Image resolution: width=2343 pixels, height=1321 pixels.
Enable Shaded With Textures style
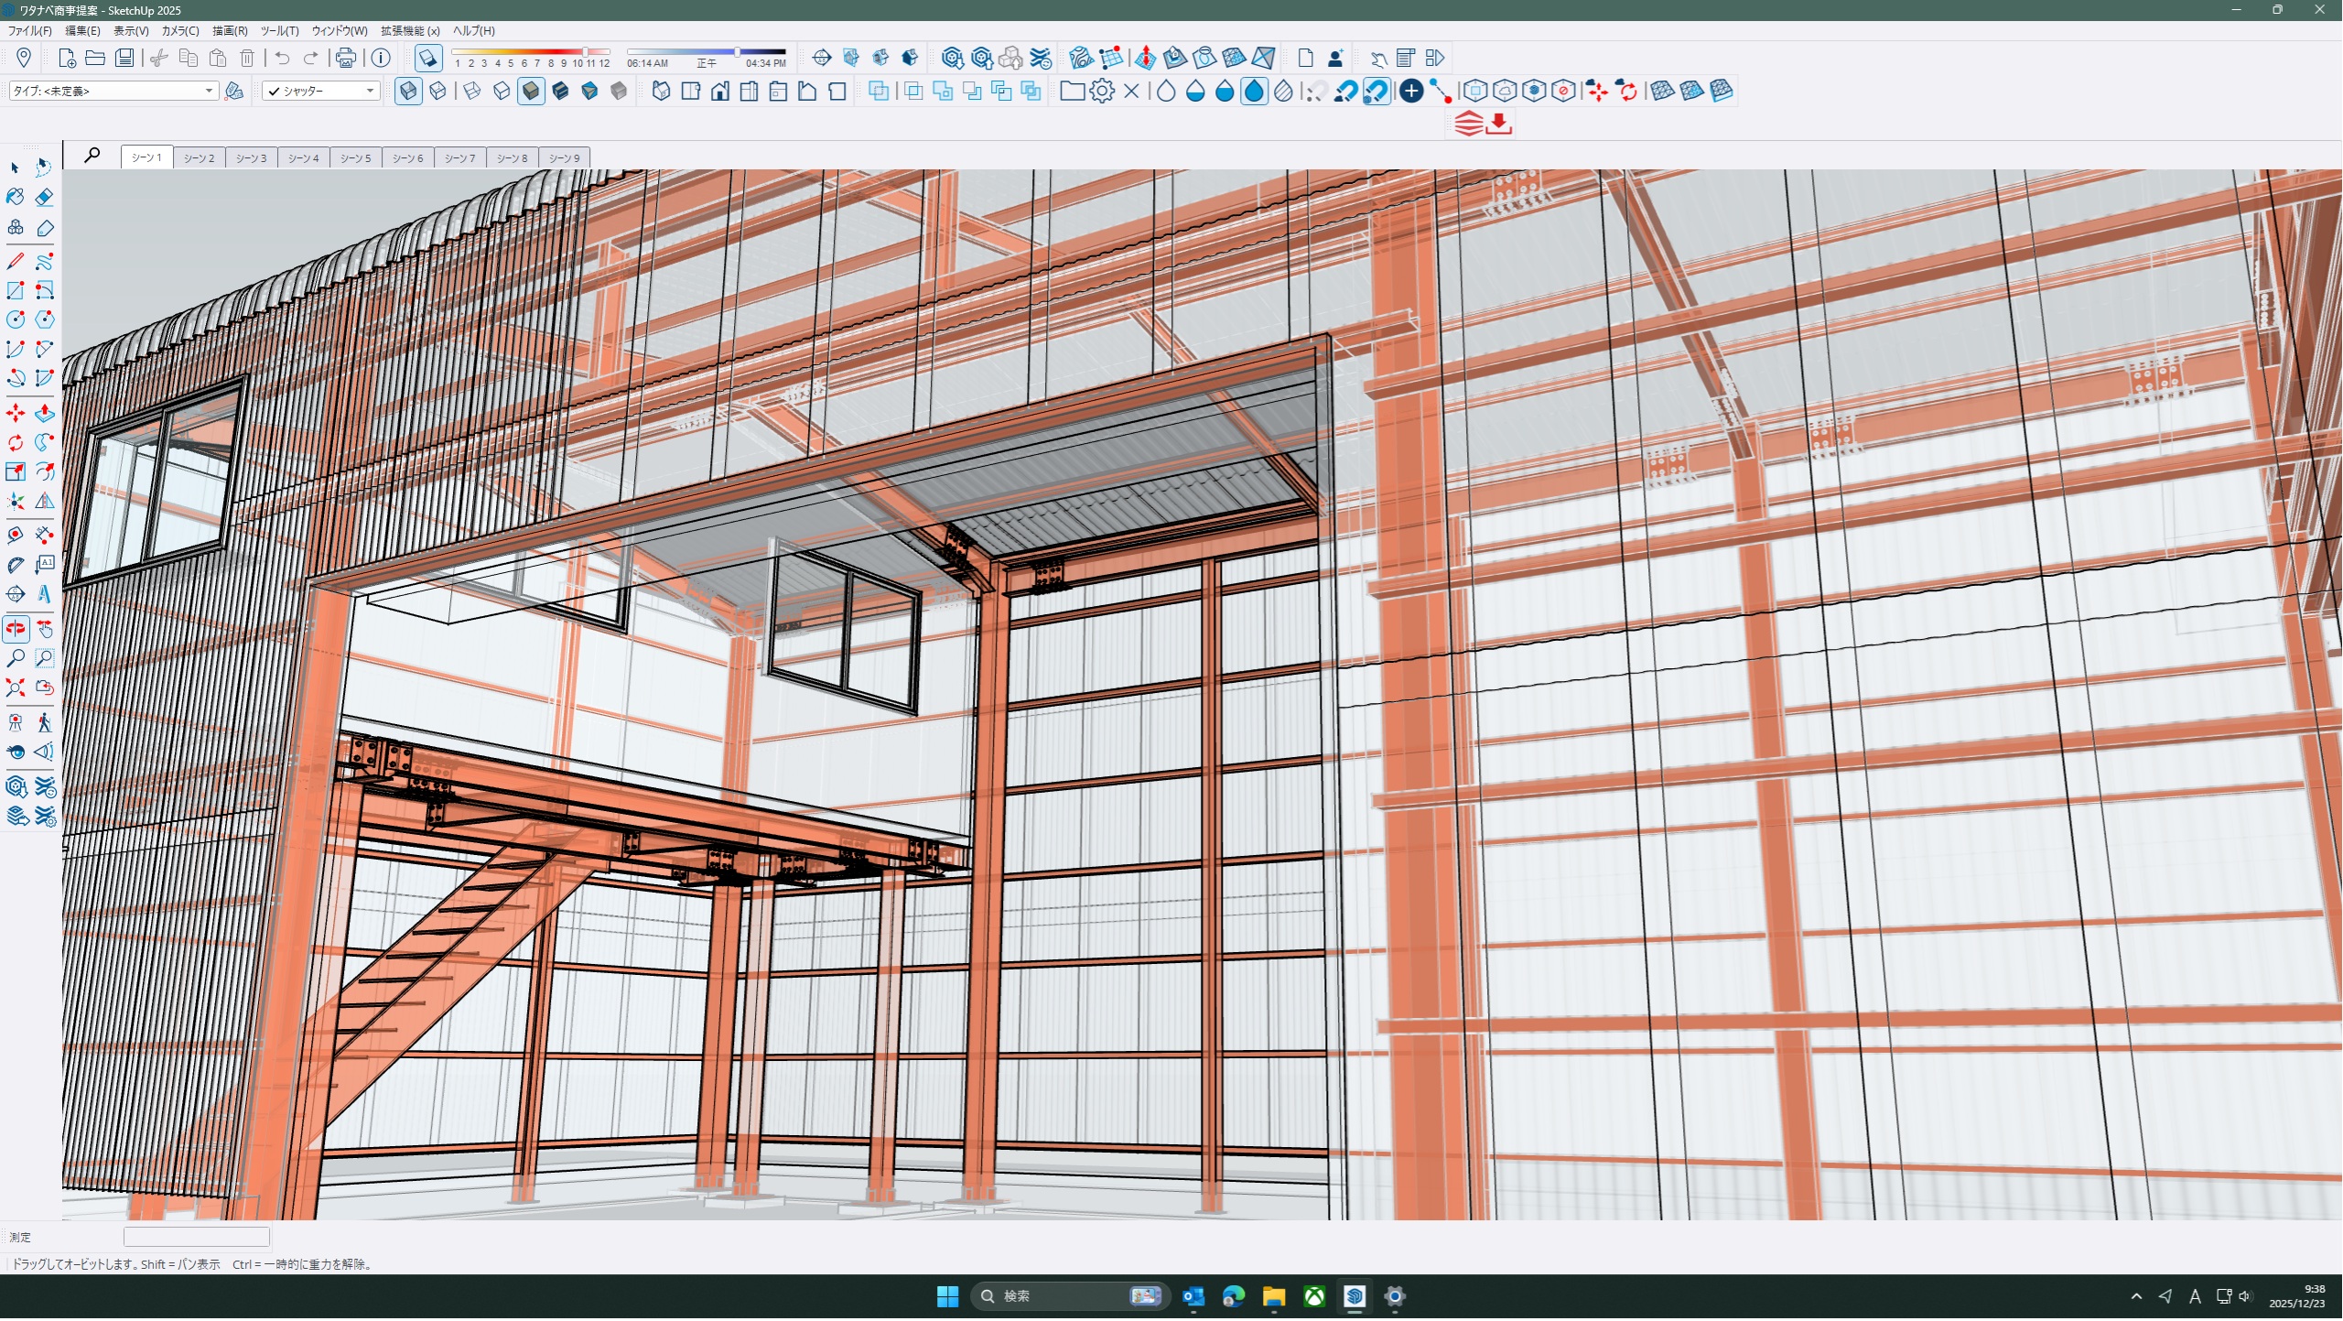pos(560,92)
